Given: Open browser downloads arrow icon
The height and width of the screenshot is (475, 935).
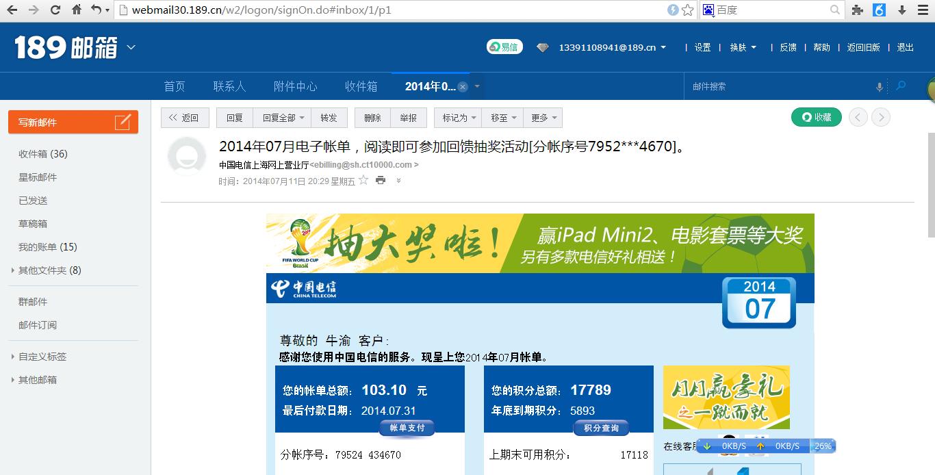Looking at the screenshot, I should 902,10.
